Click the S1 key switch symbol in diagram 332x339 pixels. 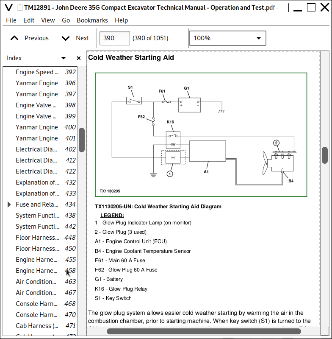pos(134,101)
